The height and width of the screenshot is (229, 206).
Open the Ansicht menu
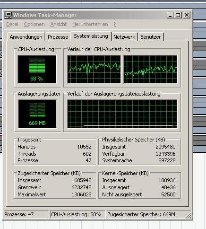(x=59, y=24)
